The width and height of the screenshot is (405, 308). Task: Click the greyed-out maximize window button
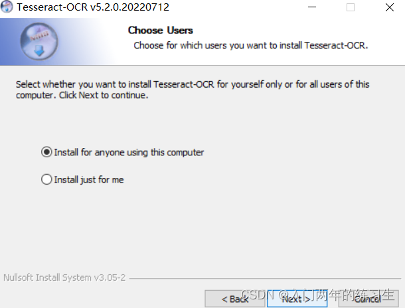click(x=351, y=7)
